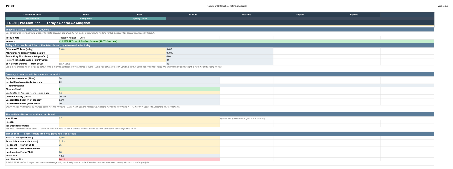Click the Reason input cell

pyautogui.click(x=139, y=122)
